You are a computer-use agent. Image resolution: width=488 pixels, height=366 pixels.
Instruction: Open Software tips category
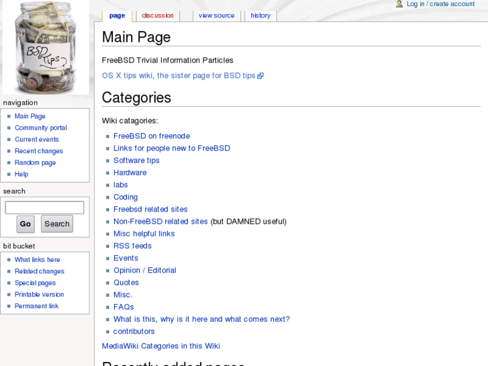(x=136, y=161)
